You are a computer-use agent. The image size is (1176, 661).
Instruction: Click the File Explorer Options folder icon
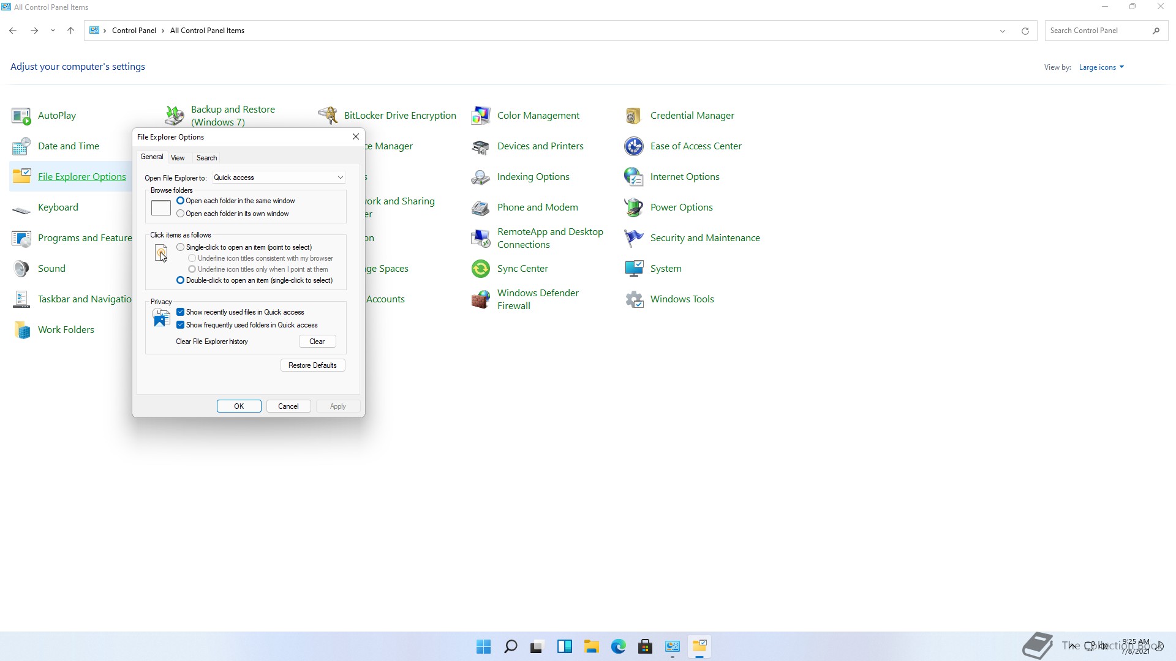tap(21, 177)
